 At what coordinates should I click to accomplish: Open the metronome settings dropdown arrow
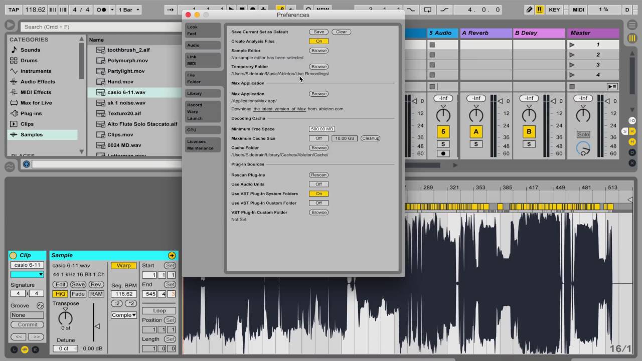point(112,10)
